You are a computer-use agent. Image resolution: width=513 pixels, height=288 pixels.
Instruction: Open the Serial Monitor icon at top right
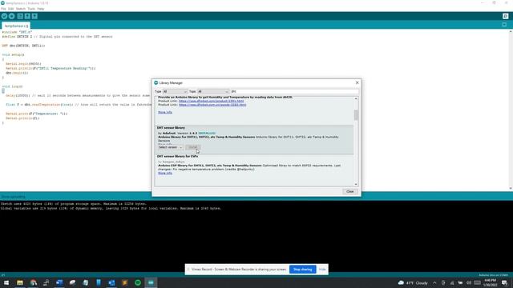pos(505,16)
